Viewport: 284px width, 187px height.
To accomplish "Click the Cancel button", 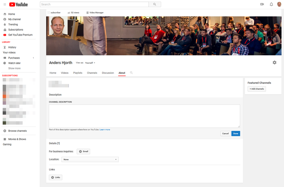I will tap(226, 134).
